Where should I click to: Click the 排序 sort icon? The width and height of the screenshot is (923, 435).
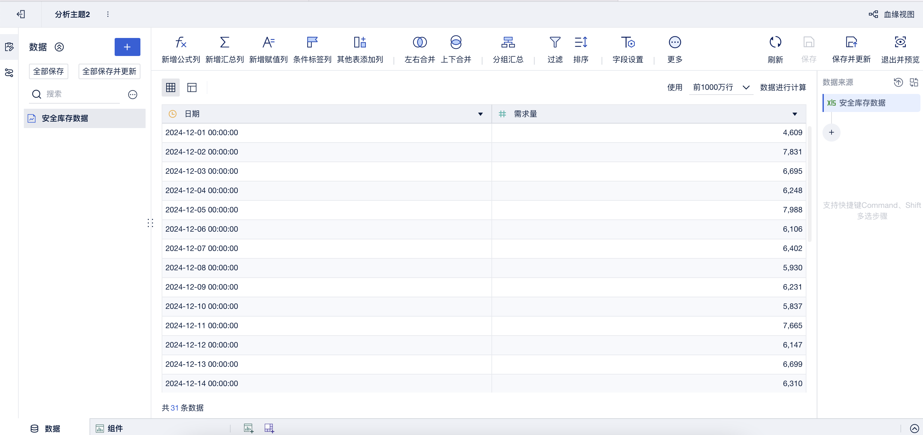580,42
